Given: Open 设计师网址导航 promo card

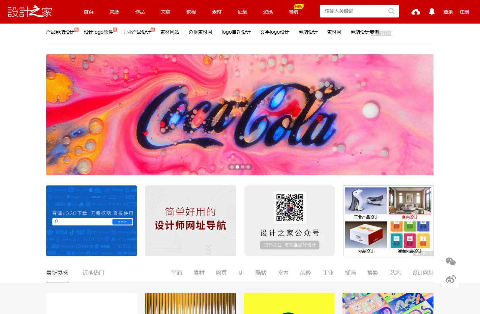Looking at the screenshot, I should point(190,221).
